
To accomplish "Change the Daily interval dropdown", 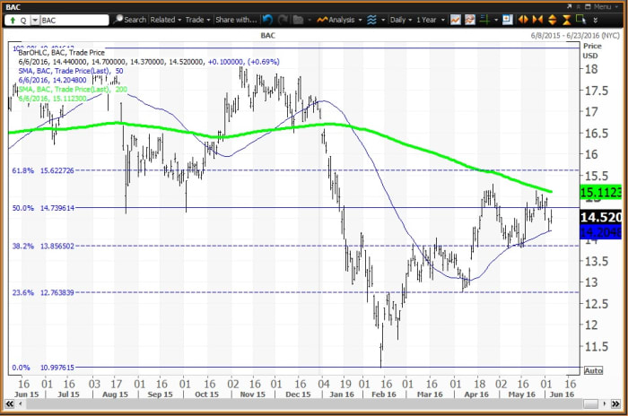I will (399, 19).
